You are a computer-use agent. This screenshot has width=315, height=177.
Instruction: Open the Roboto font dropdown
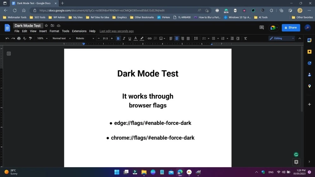[85, 39]
